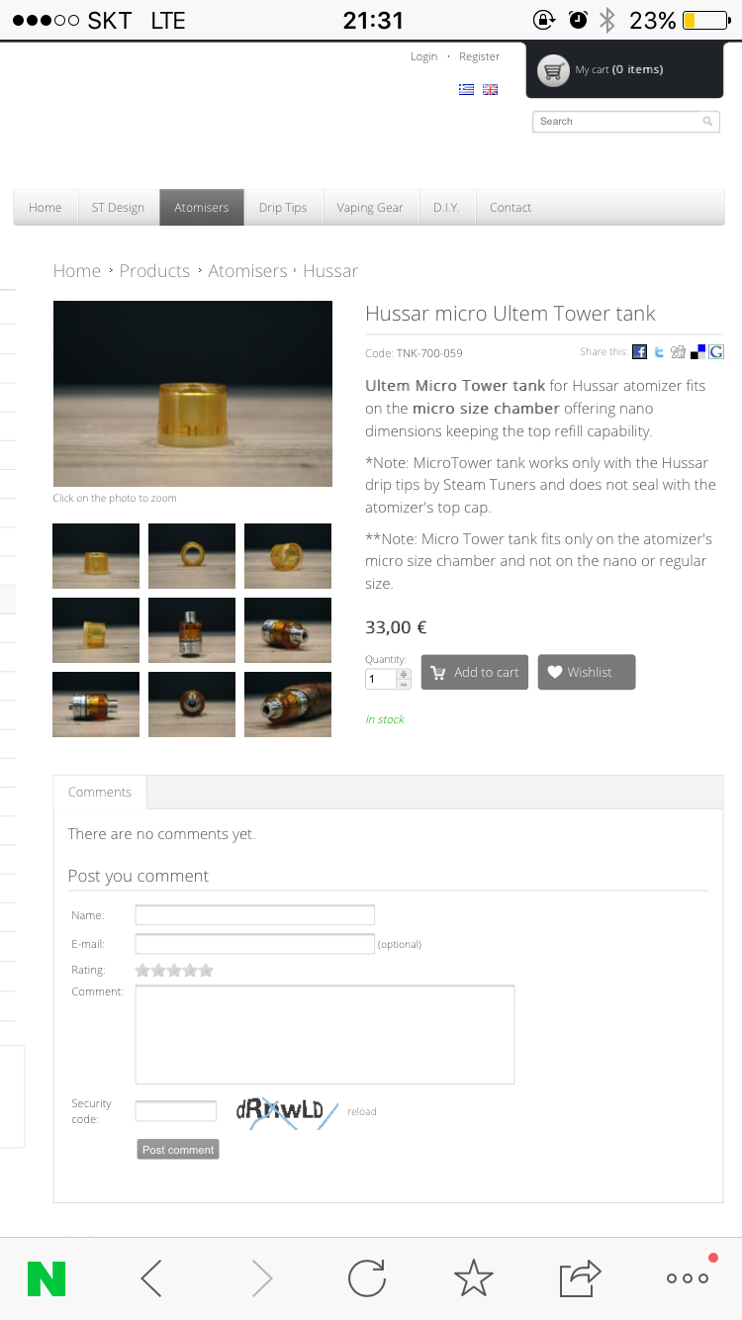Open the Drip Tips menu
The image size is (742, 1320).
coord(283,208)
